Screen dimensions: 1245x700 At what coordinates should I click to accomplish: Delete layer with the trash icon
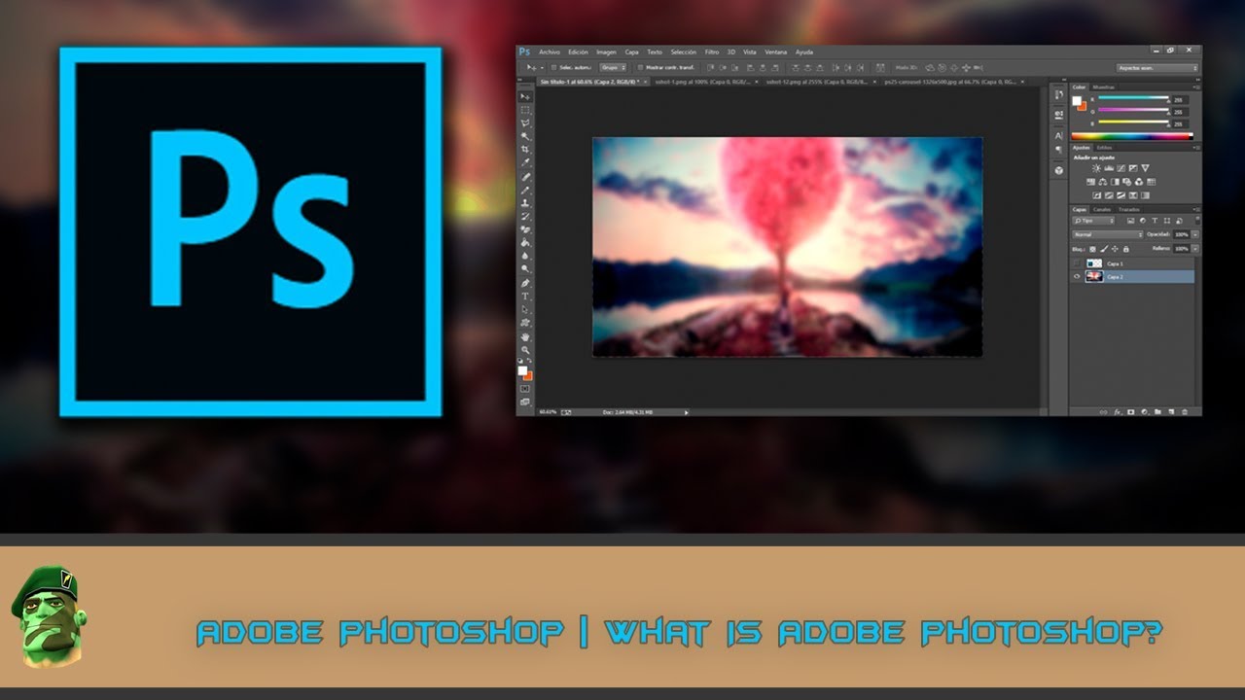1185,411
